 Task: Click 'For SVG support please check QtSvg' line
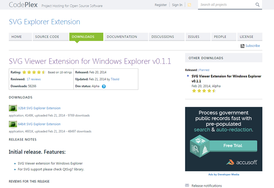click(x=51, y=169)
